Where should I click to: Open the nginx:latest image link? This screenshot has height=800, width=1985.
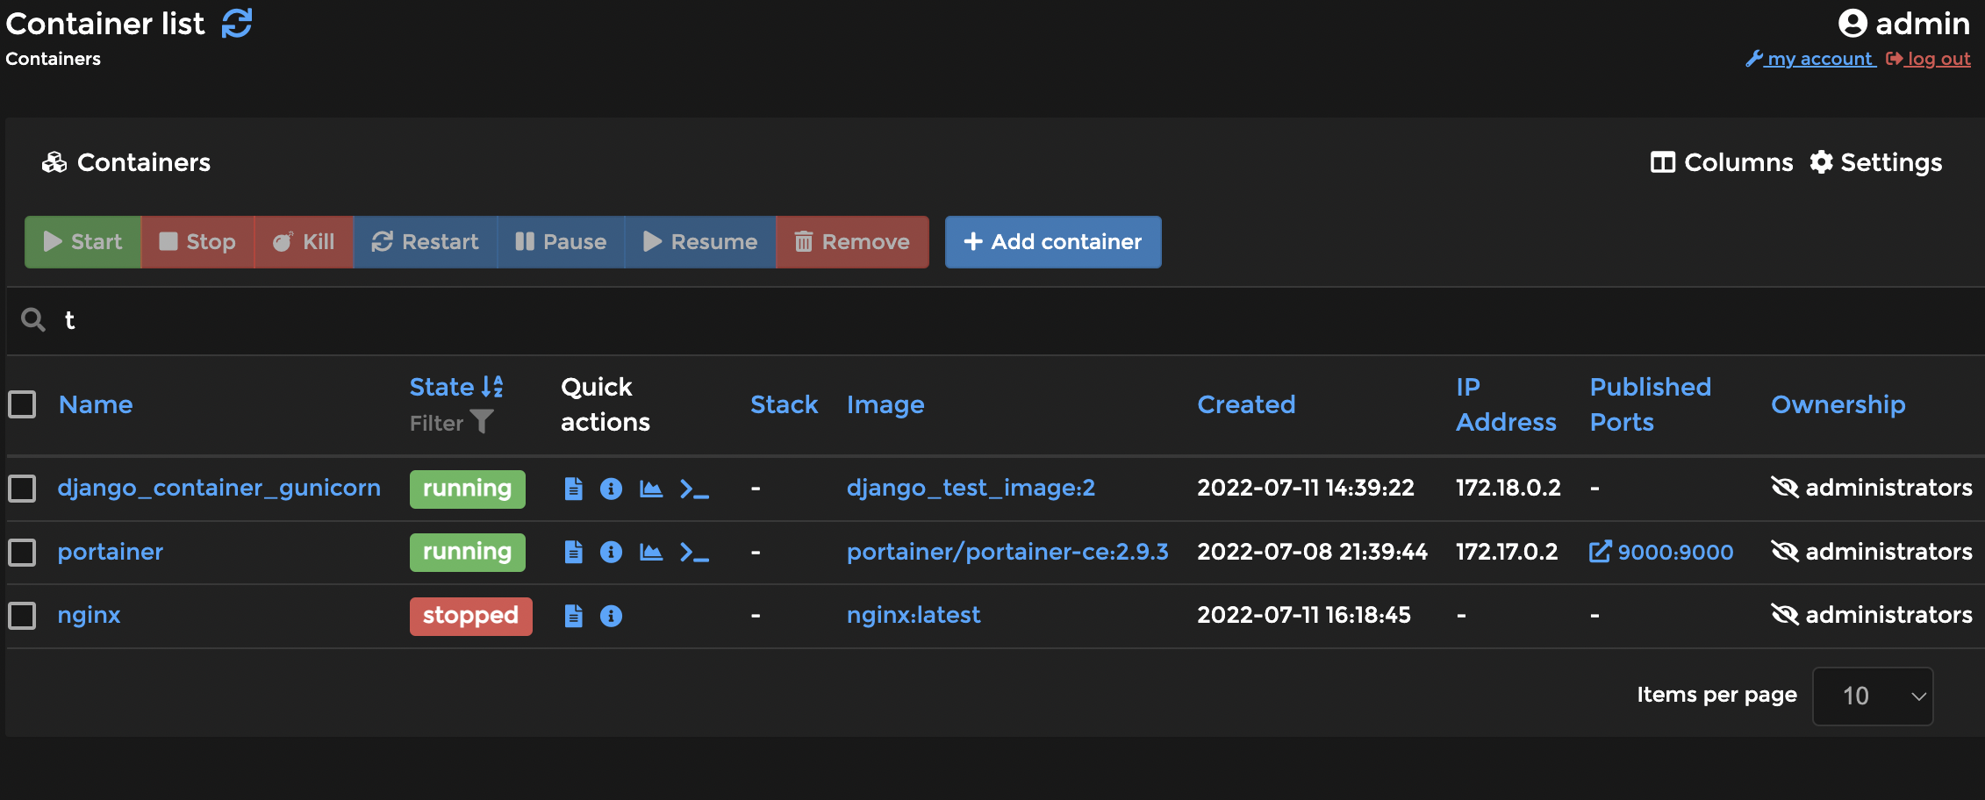[x=913, y=615]
